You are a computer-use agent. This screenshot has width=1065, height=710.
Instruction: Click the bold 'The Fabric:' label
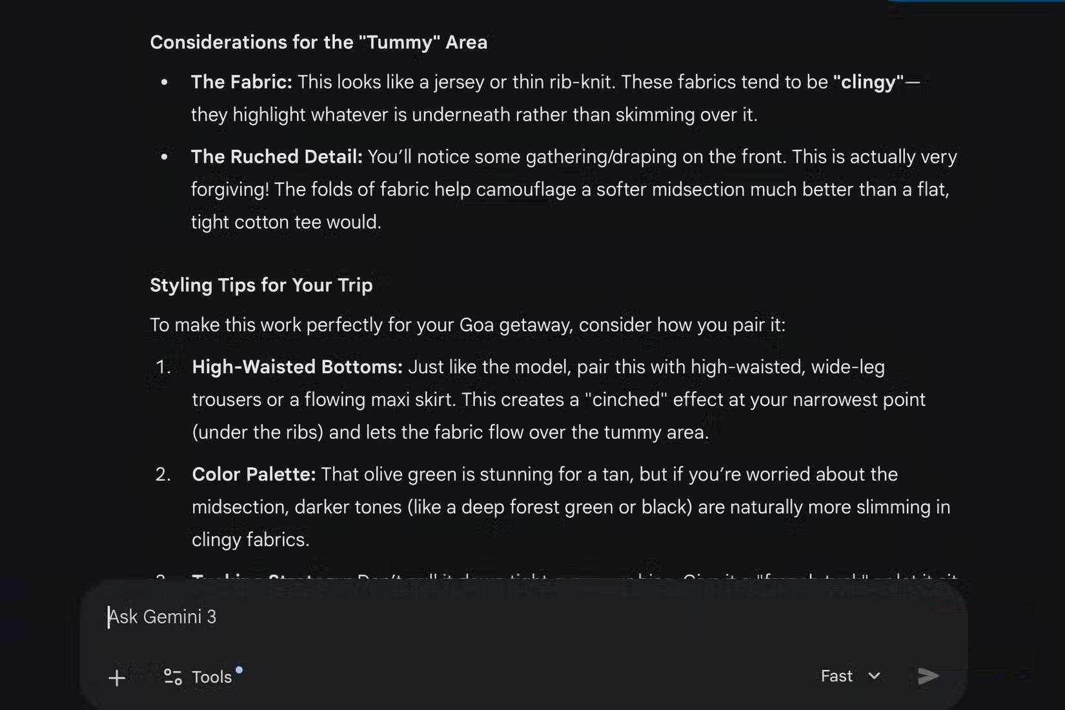click(x=241, y=82)
